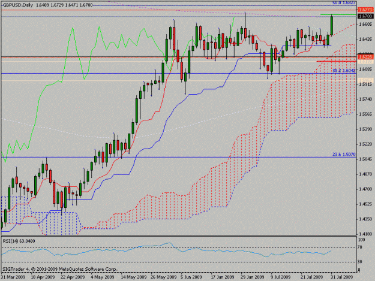This screenshot has height=281, width=375.
Task: Click the 1.5390 price axis value
Action: pyautogui.click(x=365, y=129)
